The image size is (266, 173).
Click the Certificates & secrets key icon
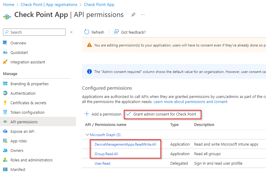click(5, 103)
